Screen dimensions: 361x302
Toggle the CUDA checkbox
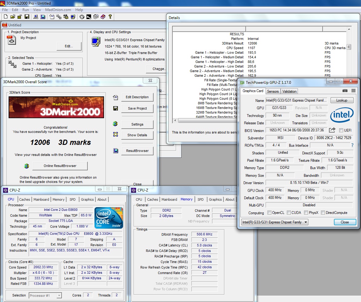click(x=289, y=213)
